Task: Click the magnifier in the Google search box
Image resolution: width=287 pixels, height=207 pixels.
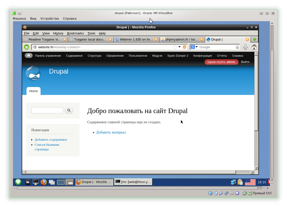Action: click(x=237, y=47)
